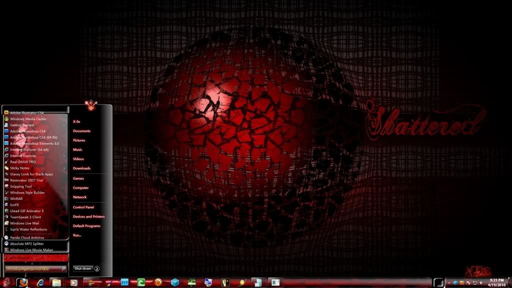This screenshot has width=512, height=288.
Task: Click the Shut down button
Action: 83,268
